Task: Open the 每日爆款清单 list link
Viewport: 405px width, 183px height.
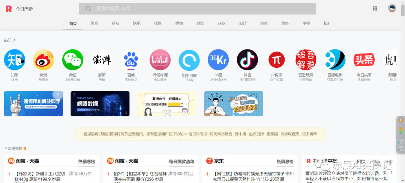Action: coord(181,162)
